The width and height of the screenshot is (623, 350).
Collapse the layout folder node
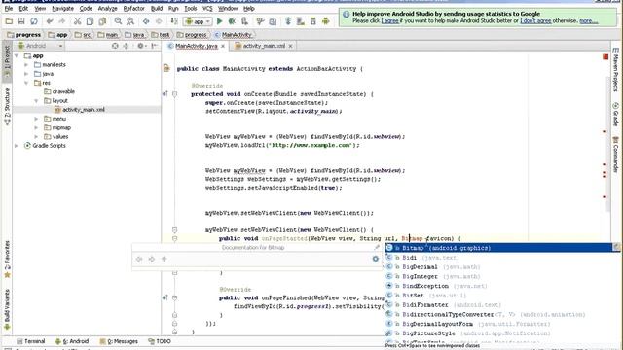click(36, 101)
